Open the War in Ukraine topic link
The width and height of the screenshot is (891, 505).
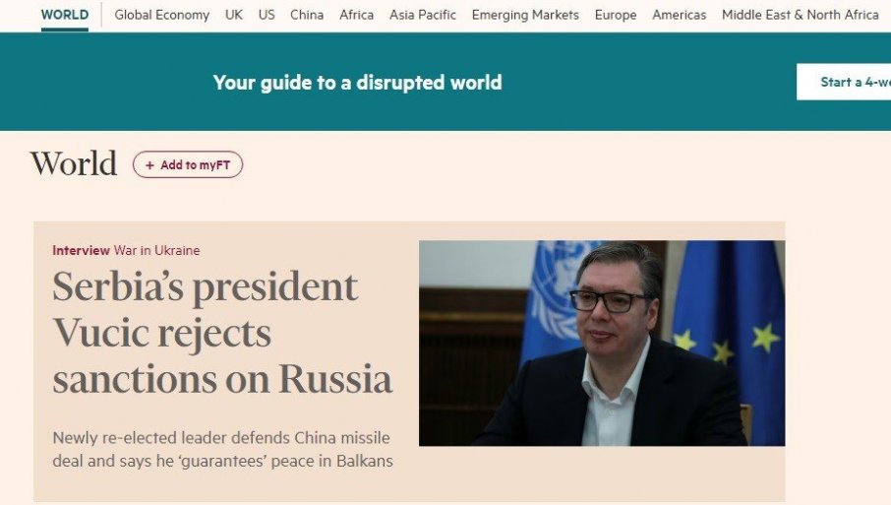pyautogui.click(x=156, y=250)
